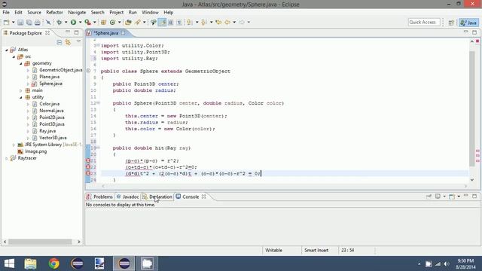This screenshot has height=271, width=482.
Task: Open the New Java Class dropdown arrow
Action: coord(119,22)
